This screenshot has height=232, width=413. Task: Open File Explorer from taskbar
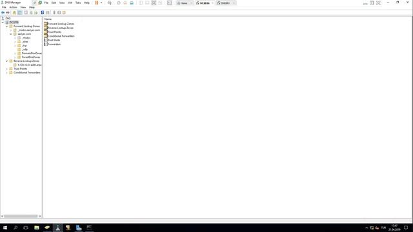(x=37, y=227)
